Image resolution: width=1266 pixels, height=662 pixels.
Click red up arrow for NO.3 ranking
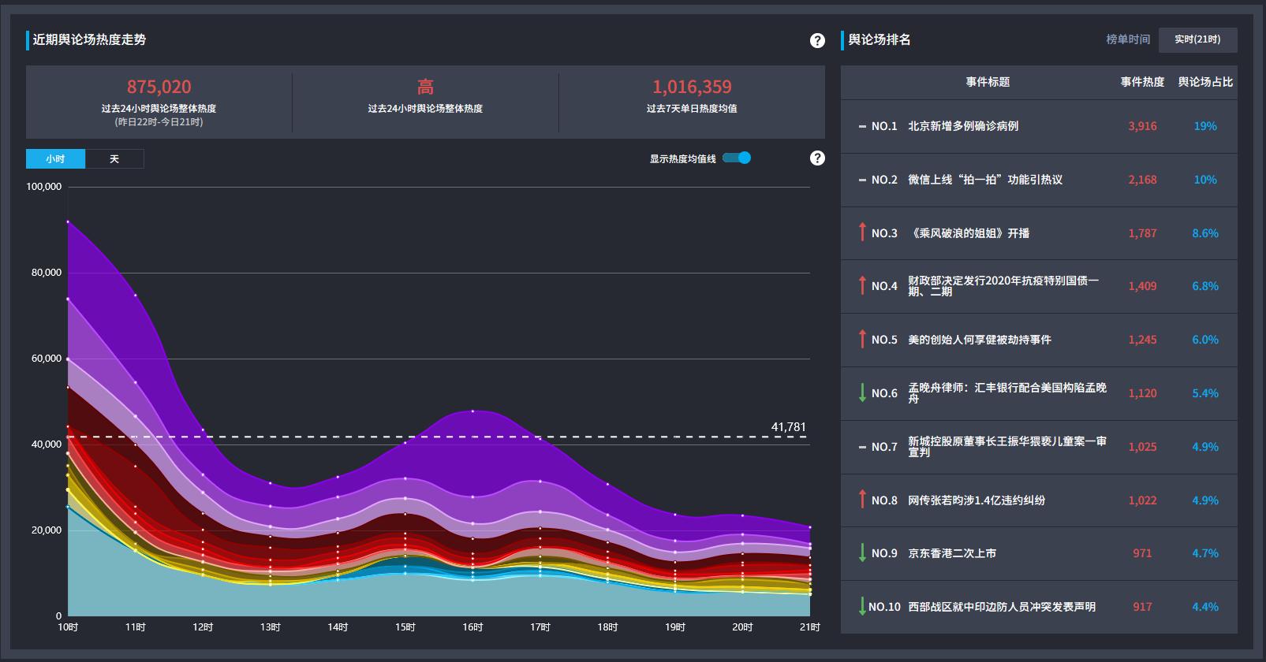[x=862, y=232]
